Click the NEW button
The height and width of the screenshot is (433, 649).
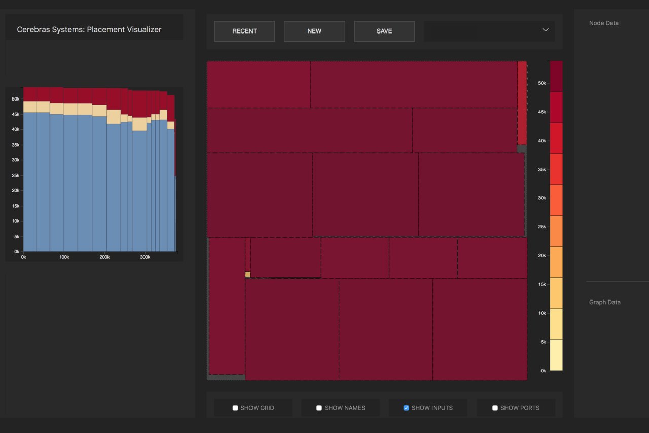coord(314,31)
